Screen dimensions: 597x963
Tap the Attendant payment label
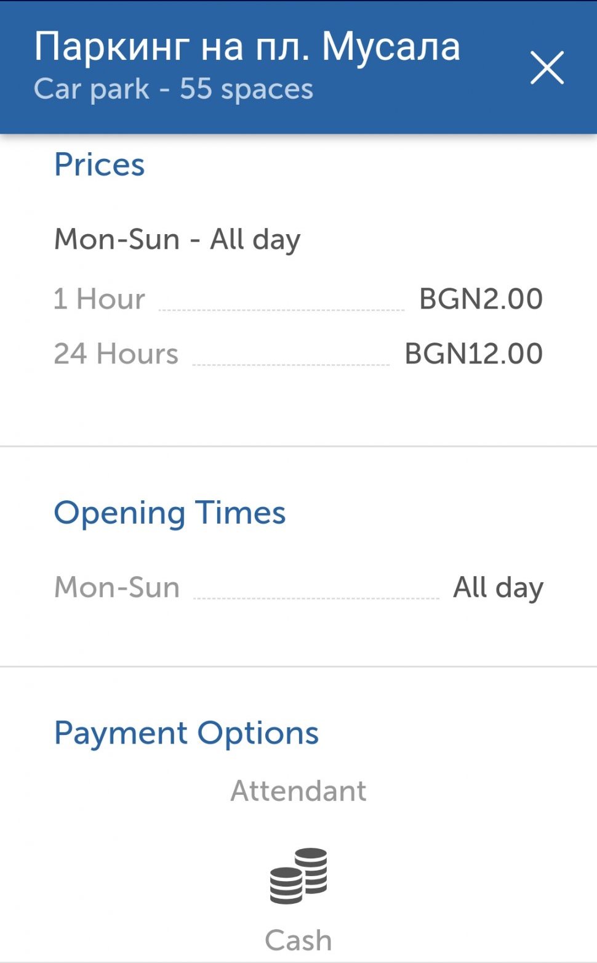298,790
